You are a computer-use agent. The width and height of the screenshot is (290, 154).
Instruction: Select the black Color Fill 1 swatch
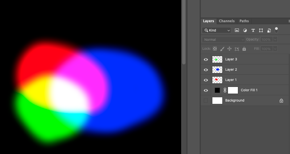pyautogui.click(x=217, y=90)
